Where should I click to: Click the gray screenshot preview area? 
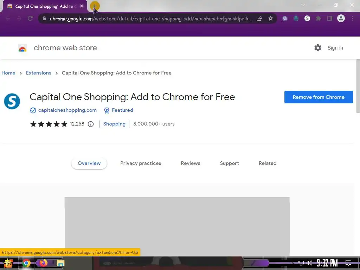177,226
